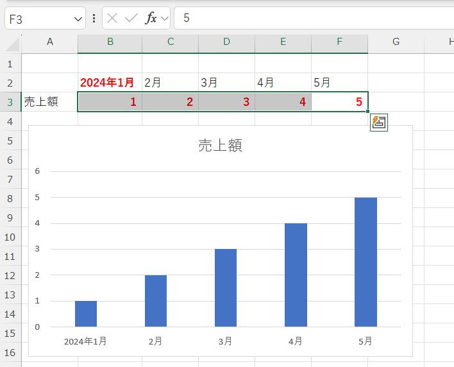Click the three-dot handle beside the Name Box
454x367 pixels.
pyautogui.click(x=94, y=18)
